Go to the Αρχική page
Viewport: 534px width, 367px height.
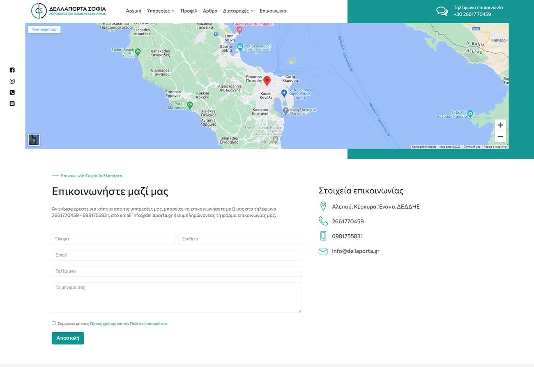click(x=133, y=11)
